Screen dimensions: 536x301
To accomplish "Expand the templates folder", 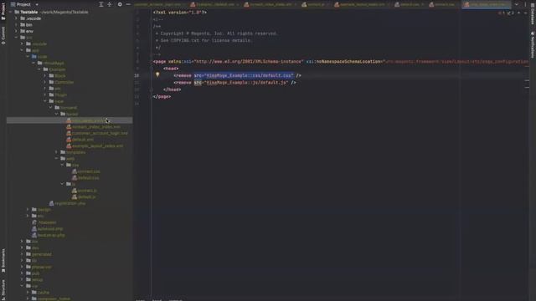I will click(56, 152).
